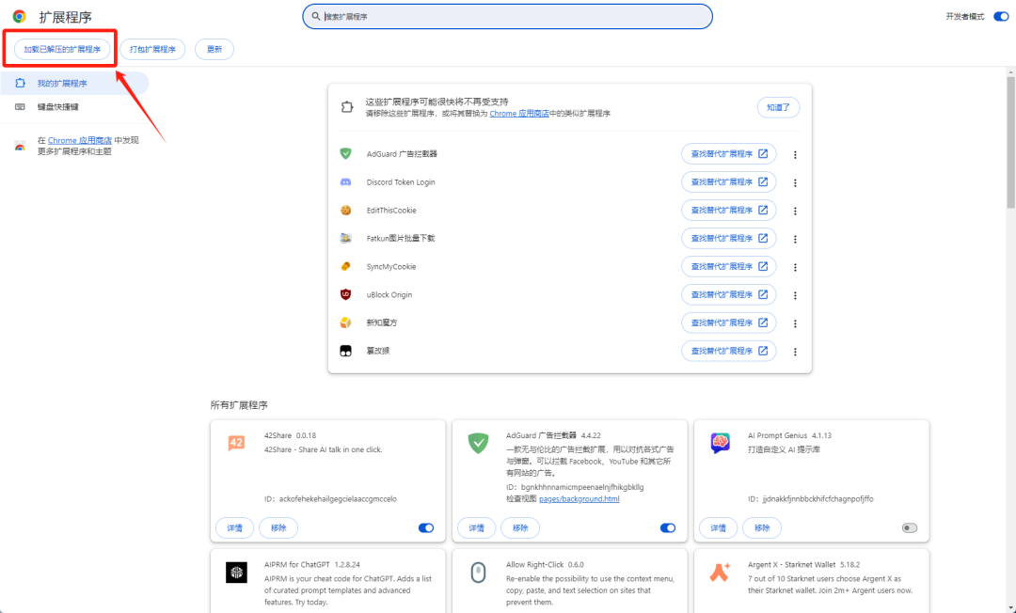Screen dimensions: 1016x613
Task: Click 打包扩展程序 button
Action: 152,49
